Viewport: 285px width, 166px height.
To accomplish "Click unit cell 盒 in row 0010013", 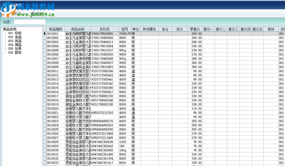I will (136, 79).
